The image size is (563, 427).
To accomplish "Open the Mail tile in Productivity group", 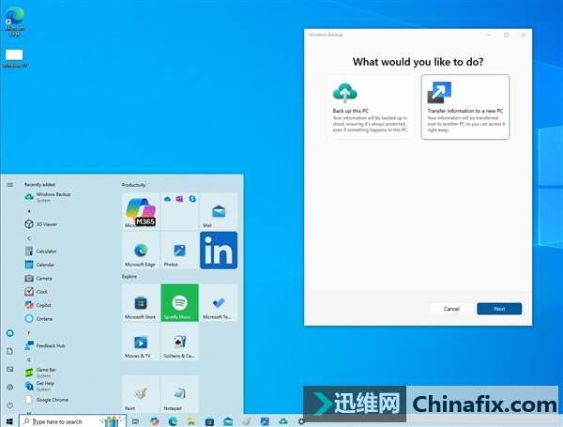I will pos(219,211).
